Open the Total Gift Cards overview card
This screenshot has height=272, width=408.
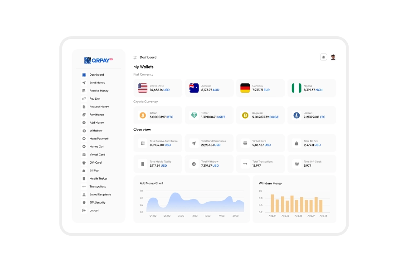(x=312, y=164)
